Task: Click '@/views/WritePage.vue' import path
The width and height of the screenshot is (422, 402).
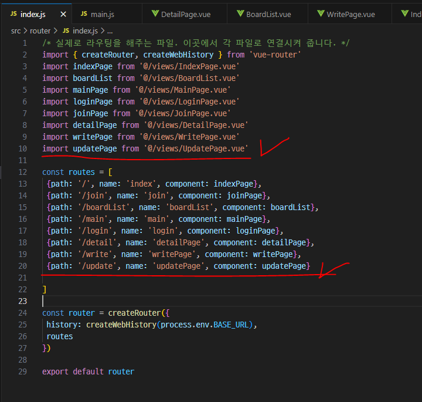Action: coord(189,137)
